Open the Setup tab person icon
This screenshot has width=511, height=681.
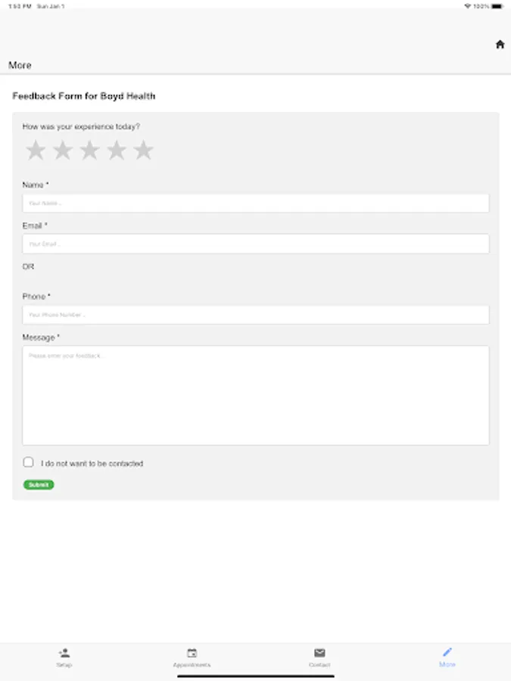point(64,652)
